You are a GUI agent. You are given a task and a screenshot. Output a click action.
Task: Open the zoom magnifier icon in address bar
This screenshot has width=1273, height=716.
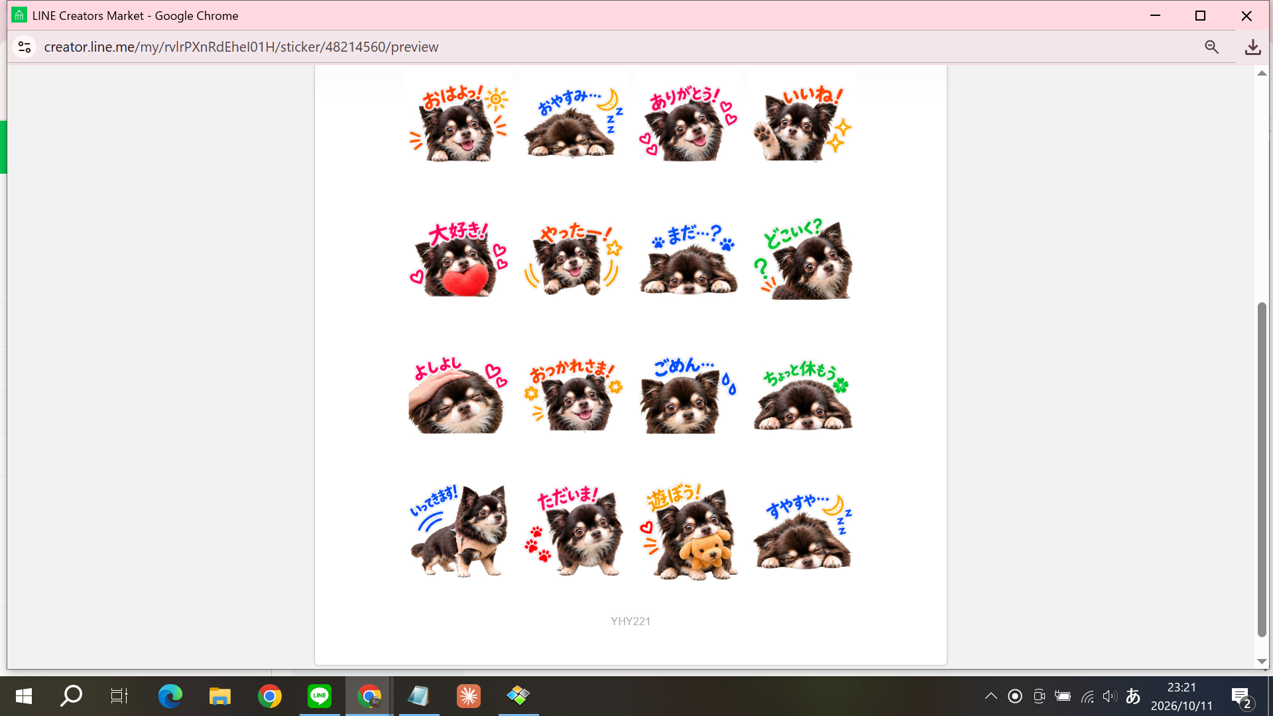coord(1212,47)
